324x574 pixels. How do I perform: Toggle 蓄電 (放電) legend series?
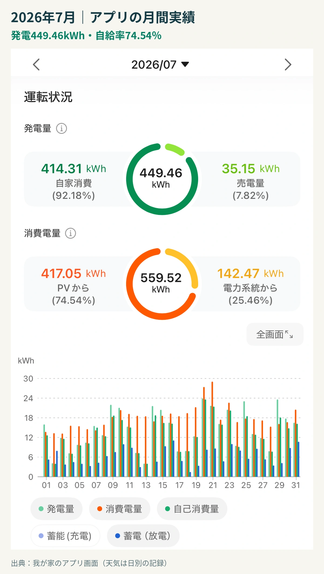[x=143, y=536]
